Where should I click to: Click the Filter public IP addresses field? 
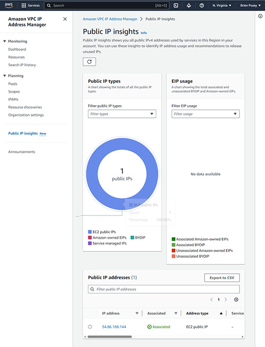point(164,289)
